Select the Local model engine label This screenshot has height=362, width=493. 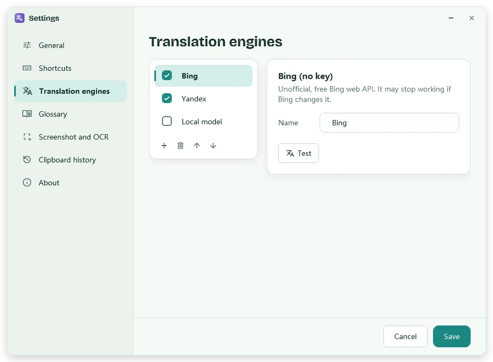point(202,122)
